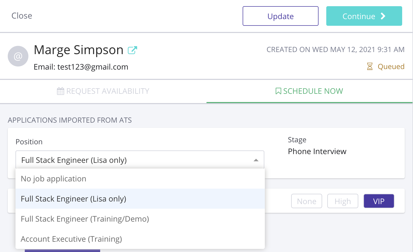
Task: Click the Queued status label
Action: pyautogui.click(x=391, y=66)
